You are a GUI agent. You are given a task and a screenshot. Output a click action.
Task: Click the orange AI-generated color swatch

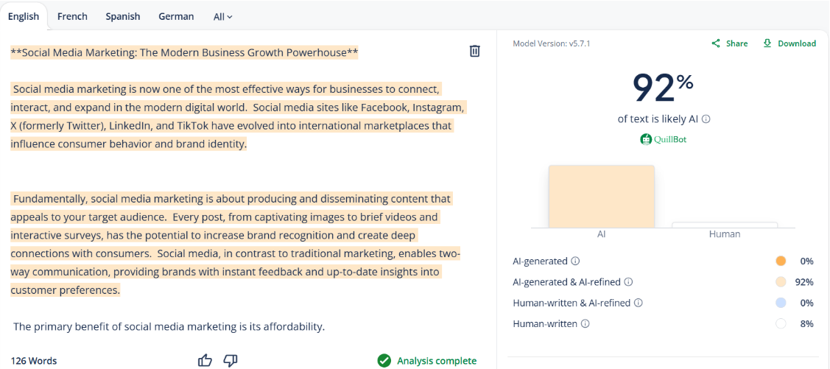coord(781,261)
